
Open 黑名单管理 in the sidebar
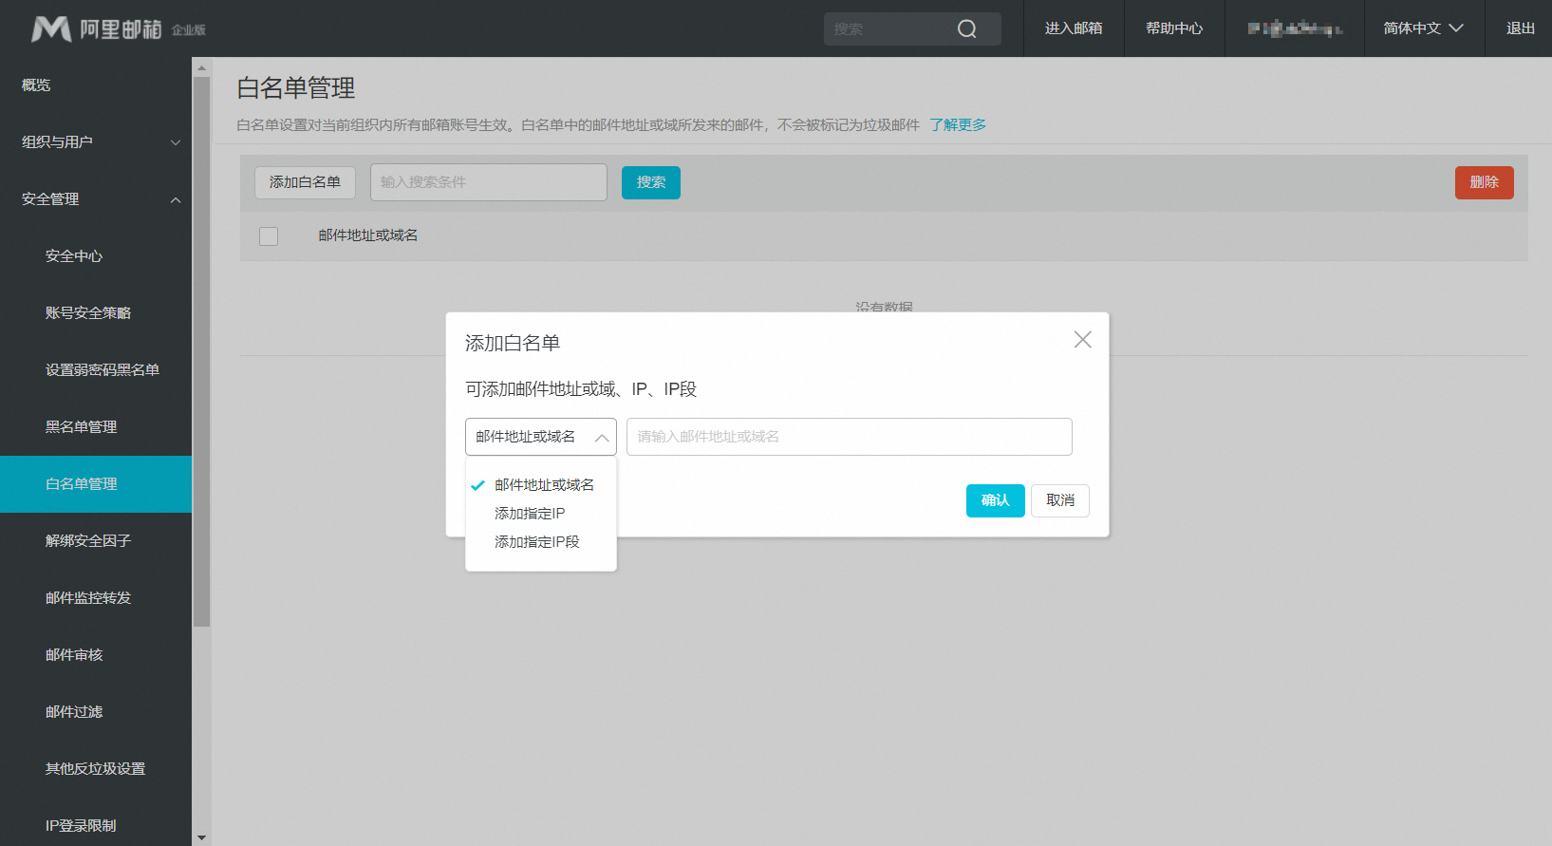pos(82,427)
